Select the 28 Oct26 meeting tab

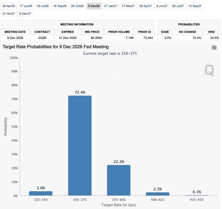point(77,6)
